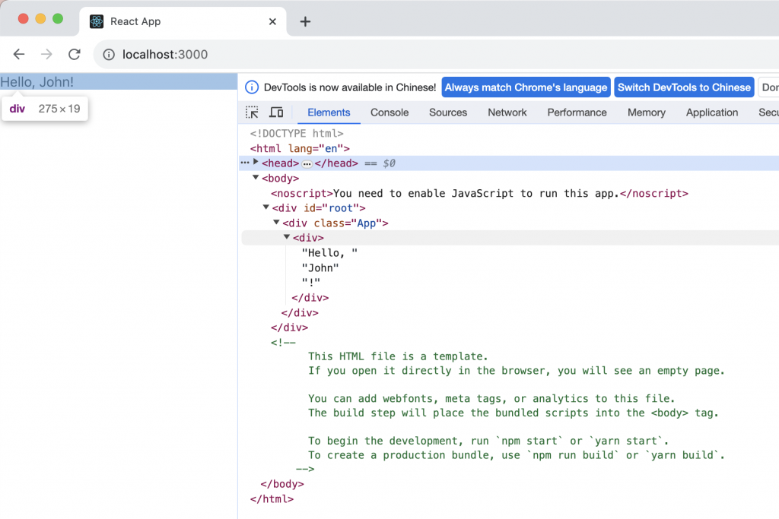Image resolution: width=779 pixels, height=519 pixels.
Task: Click the browser back arrow
Action: 19,54
